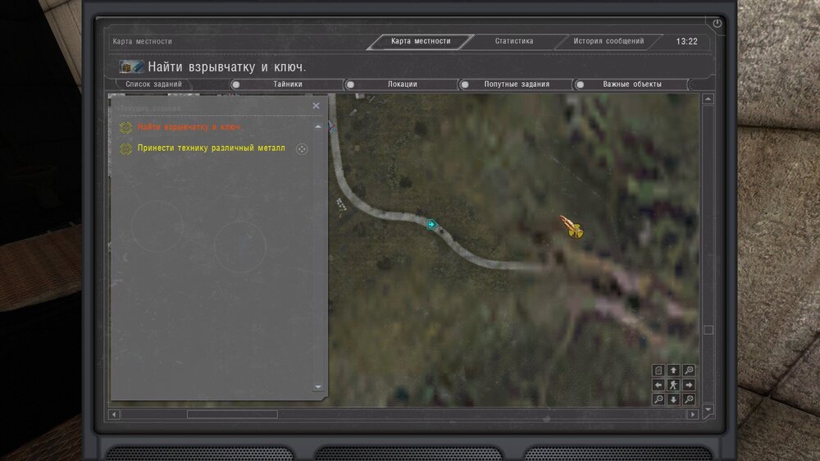The width and height of the screenshot is (820, 461).
Task: Pan the map down with arrow button
Action: [x=673, y=399]
